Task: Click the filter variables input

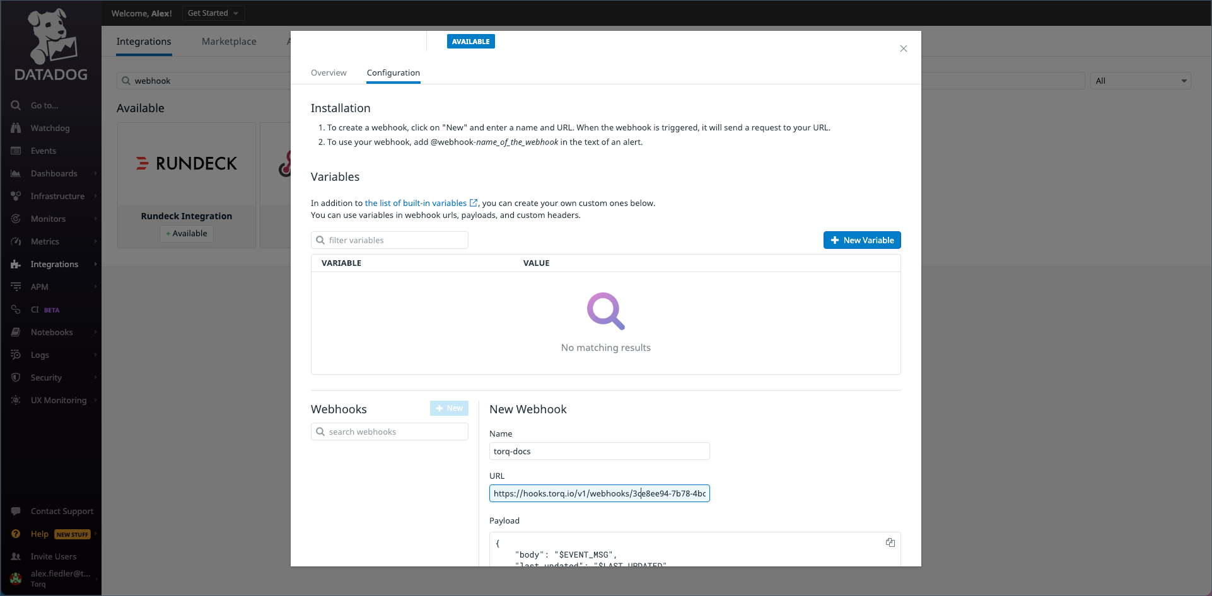Action: (390, 240)
